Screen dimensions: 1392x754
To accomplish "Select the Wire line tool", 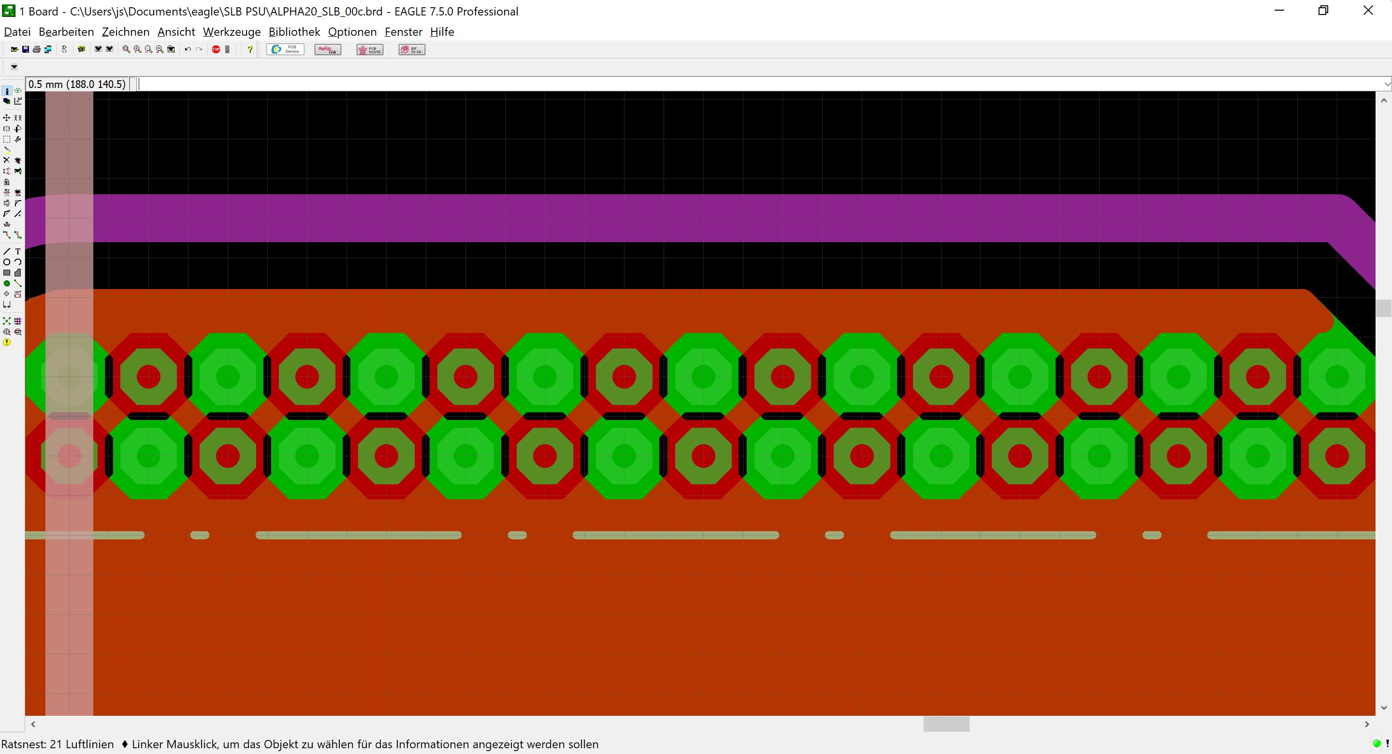I will [6, 251].
